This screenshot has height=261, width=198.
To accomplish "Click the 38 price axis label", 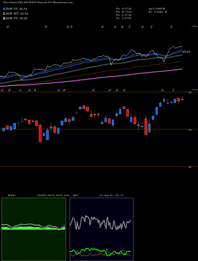I will 190,93.
